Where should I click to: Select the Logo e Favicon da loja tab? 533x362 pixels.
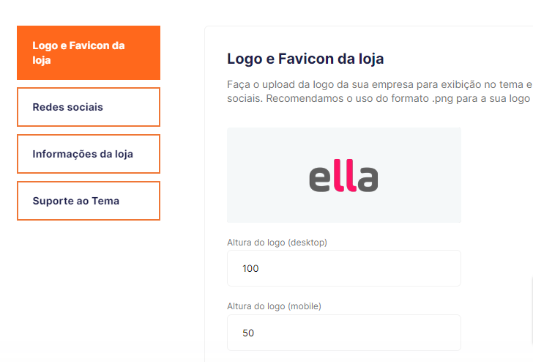(88, 53)
